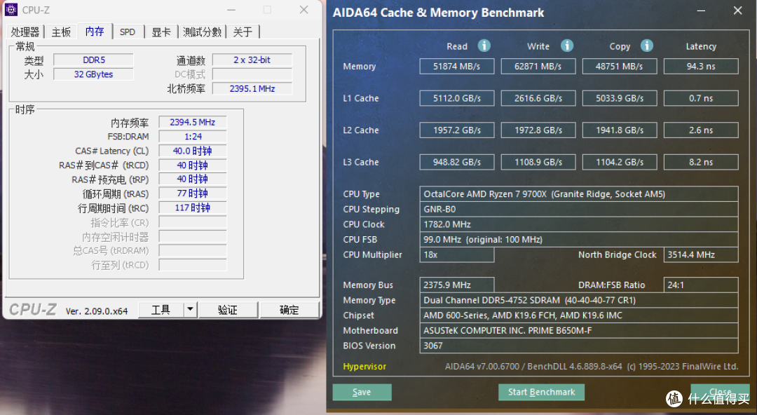The width and height of the screenshot is (757, 415).
Task: Click the CAS# Latency 40.0 value
Action: click(x=193, y=151)
